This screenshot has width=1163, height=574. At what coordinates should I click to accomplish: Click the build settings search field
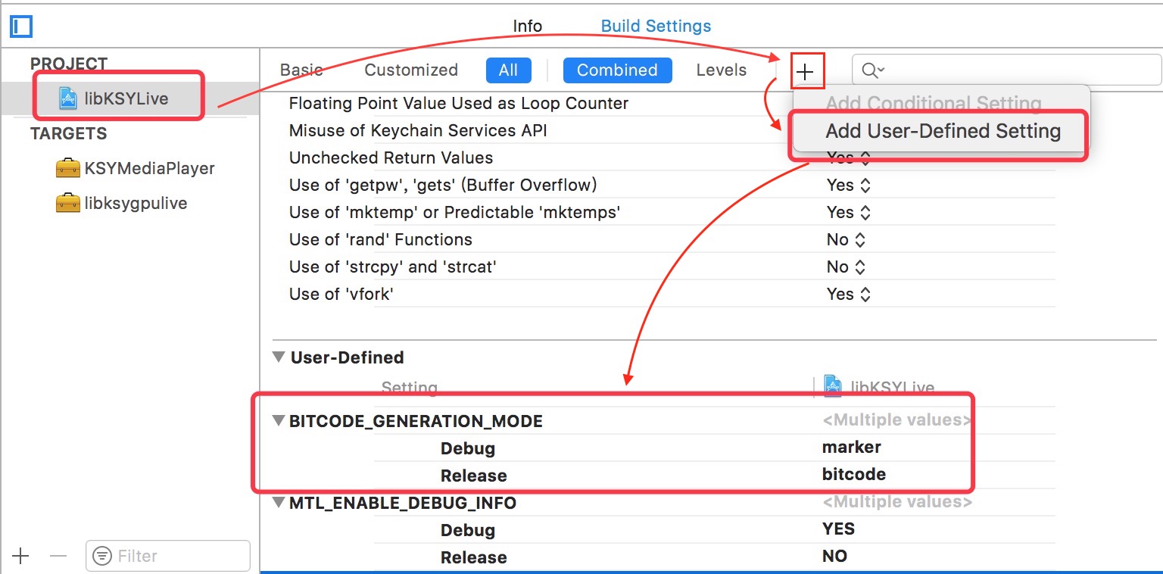[x=1015, y=70]
